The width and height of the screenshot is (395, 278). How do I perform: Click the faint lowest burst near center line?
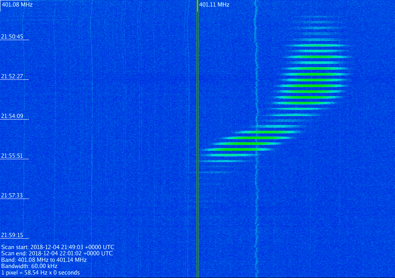pyautogui.click(x=214, y=172)
